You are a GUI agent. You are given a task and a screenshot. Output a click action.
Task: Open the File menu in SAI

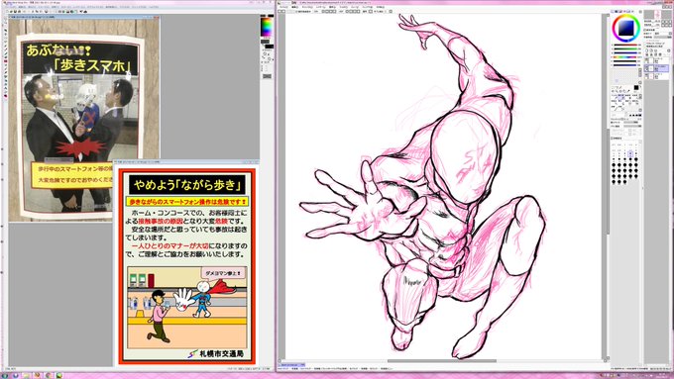pyautogui.click(x=283, y=7)
